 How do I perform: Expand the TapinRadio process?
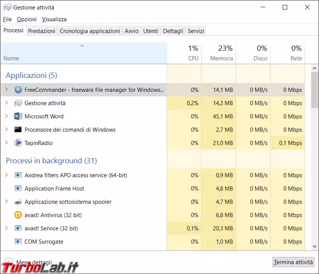6,143
